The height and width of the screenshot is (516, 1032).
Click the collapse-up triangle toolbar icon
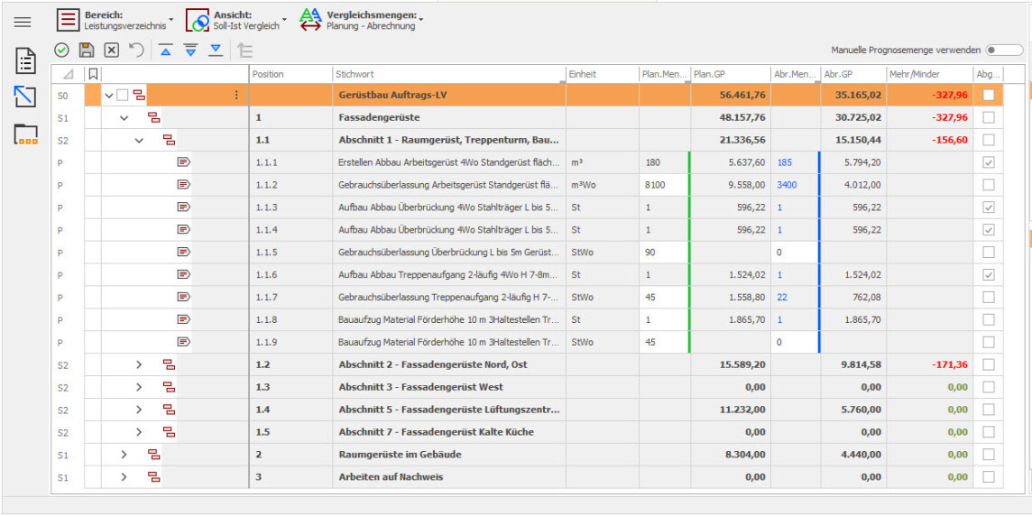pos(166,51)
